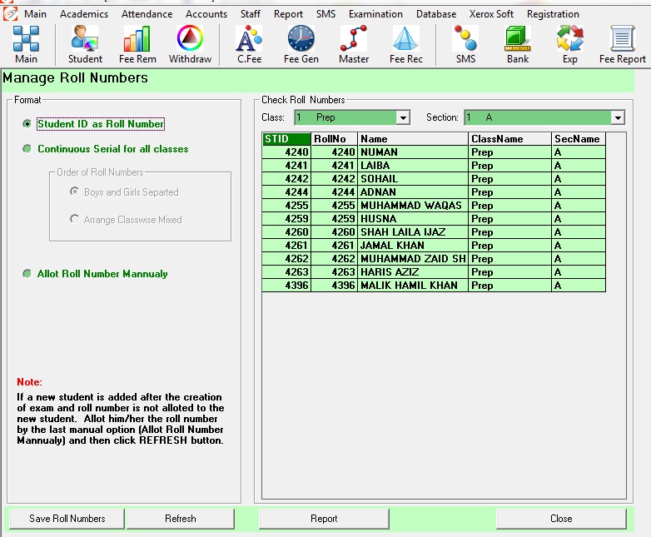Click the STID column header
This screenshot has width=651, height=537.
click(286, 139)
